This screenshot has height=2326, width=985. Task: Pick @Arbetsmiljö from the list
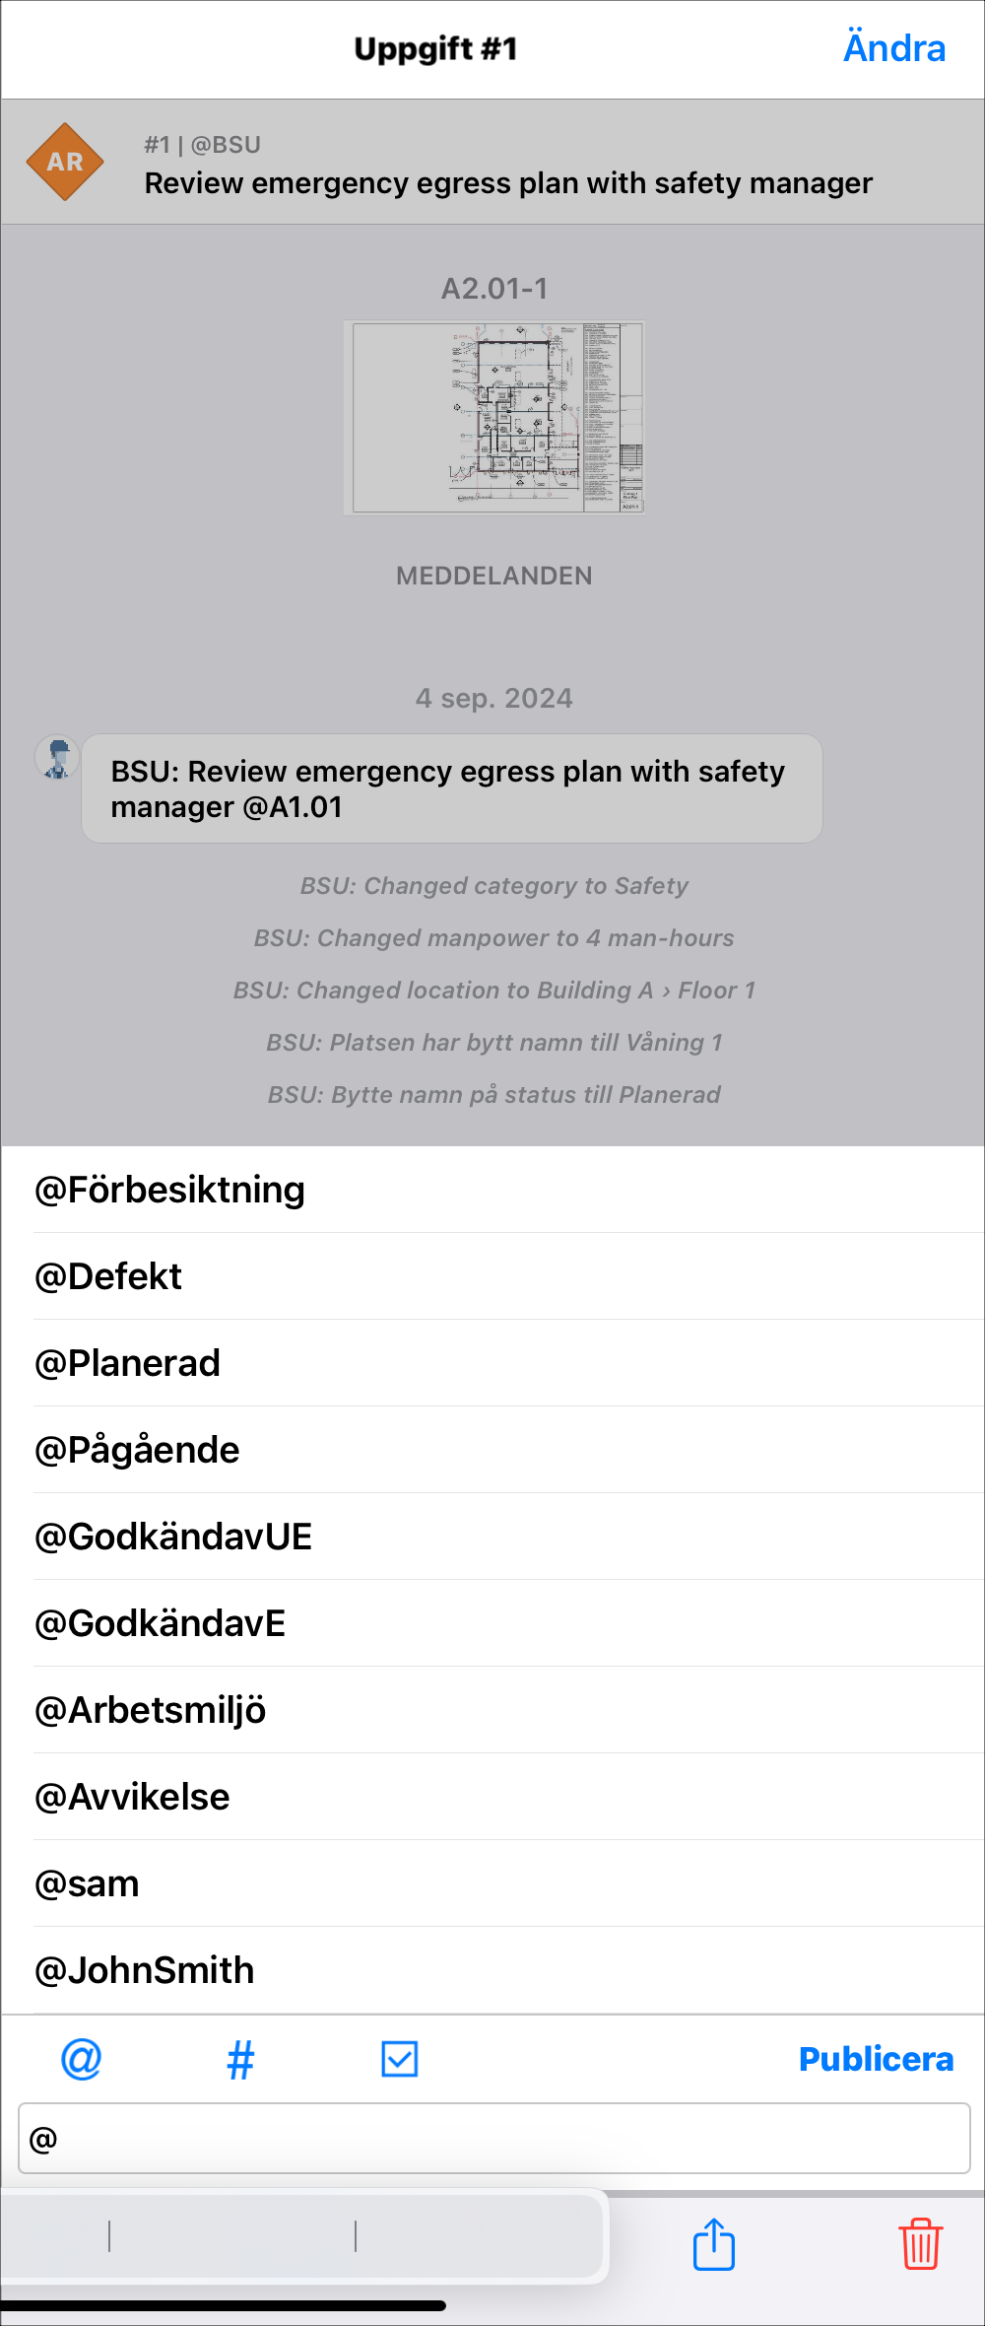tap(151, 1710)
